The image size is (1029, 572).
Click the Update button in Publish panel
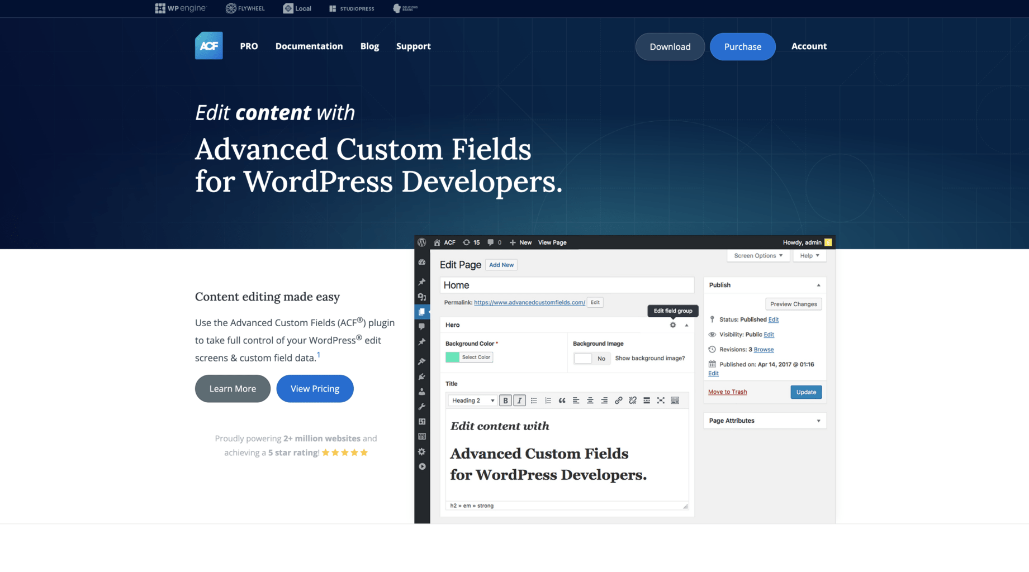(x=806, y=392)
